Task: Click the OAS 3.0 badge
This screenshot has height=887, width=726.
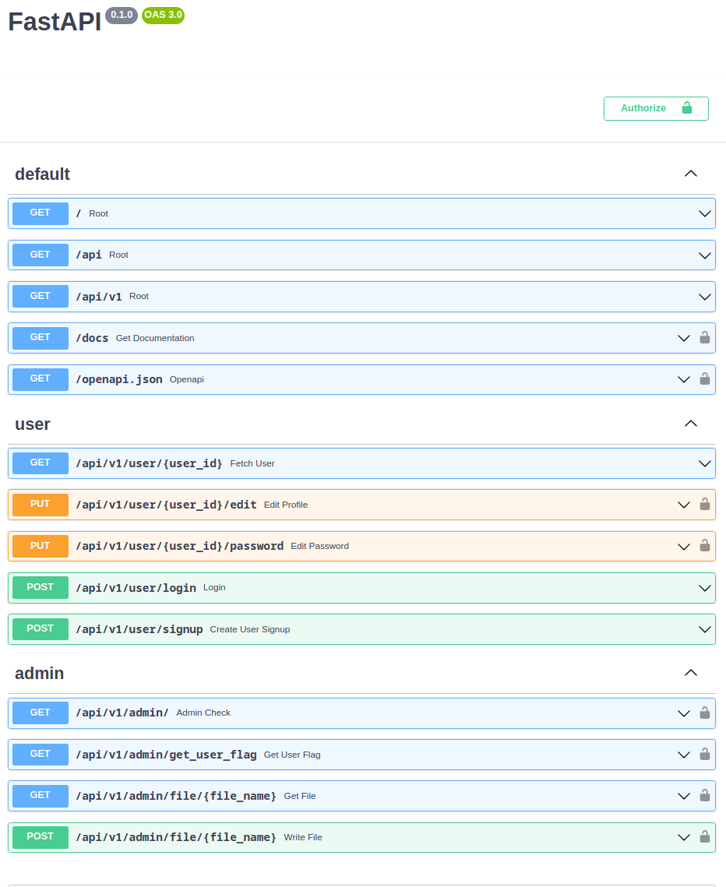Action: [163, 15]
